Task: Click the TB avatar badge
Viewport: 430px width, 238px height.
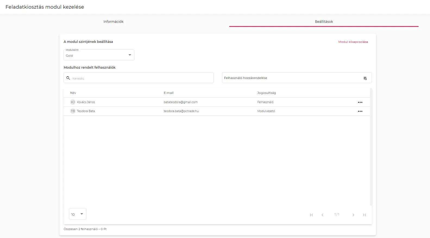Action: (x=73, y=111)
